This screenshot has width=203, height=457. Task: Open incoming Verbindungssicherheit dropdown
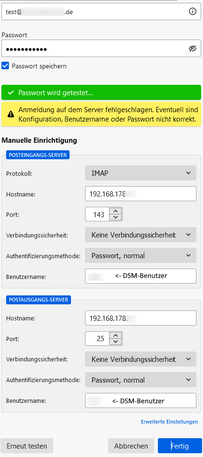[x=141, y=235]
